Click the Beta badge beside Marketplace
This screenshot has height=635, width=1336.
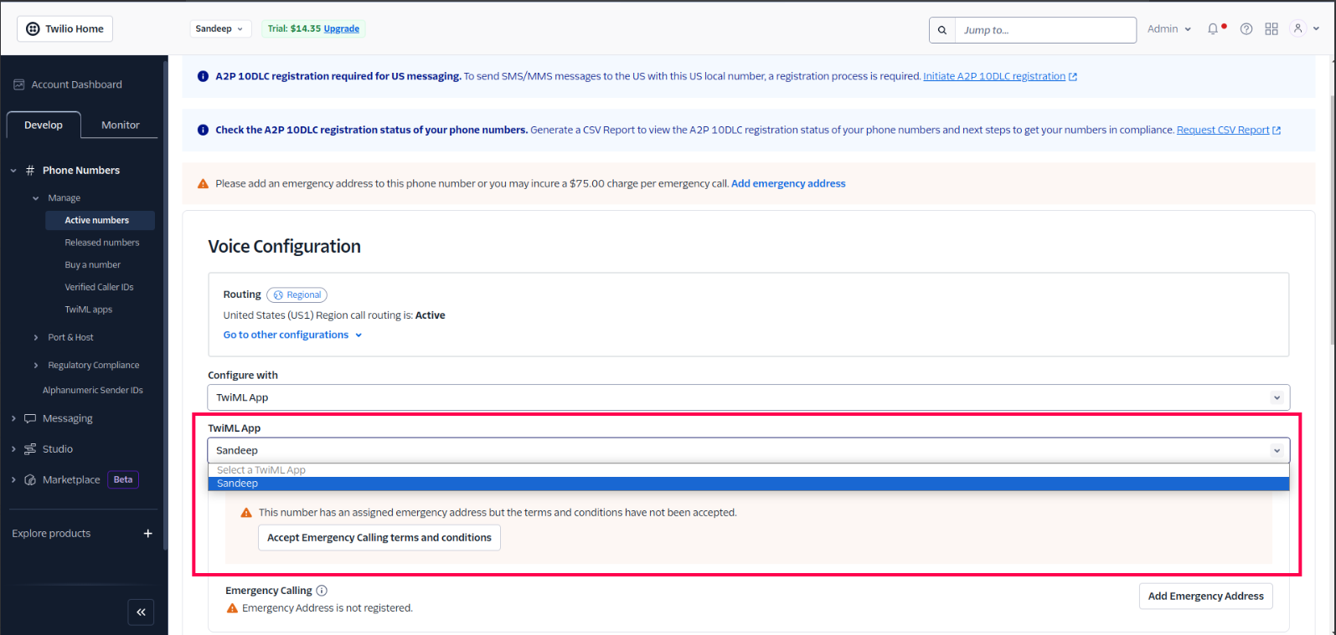(123, 480)
